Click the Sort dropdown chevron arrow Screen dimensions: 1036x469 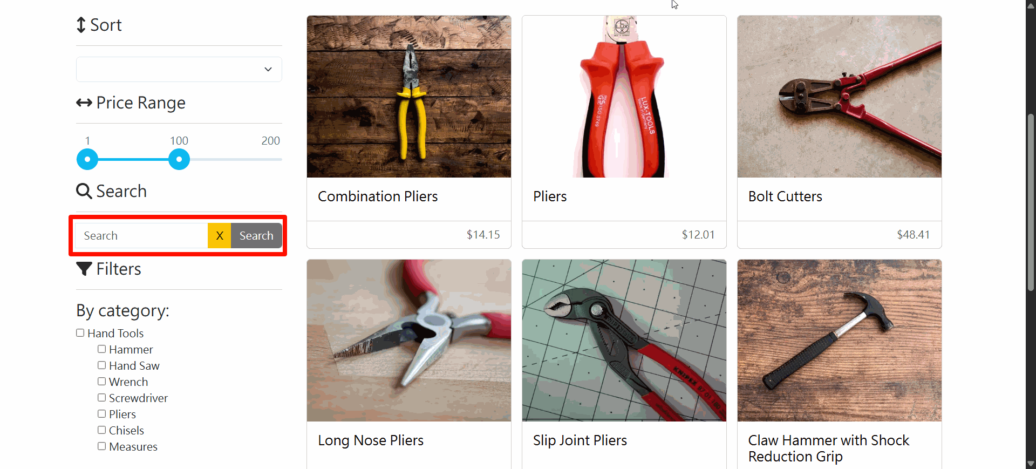(x=268, y=70)
